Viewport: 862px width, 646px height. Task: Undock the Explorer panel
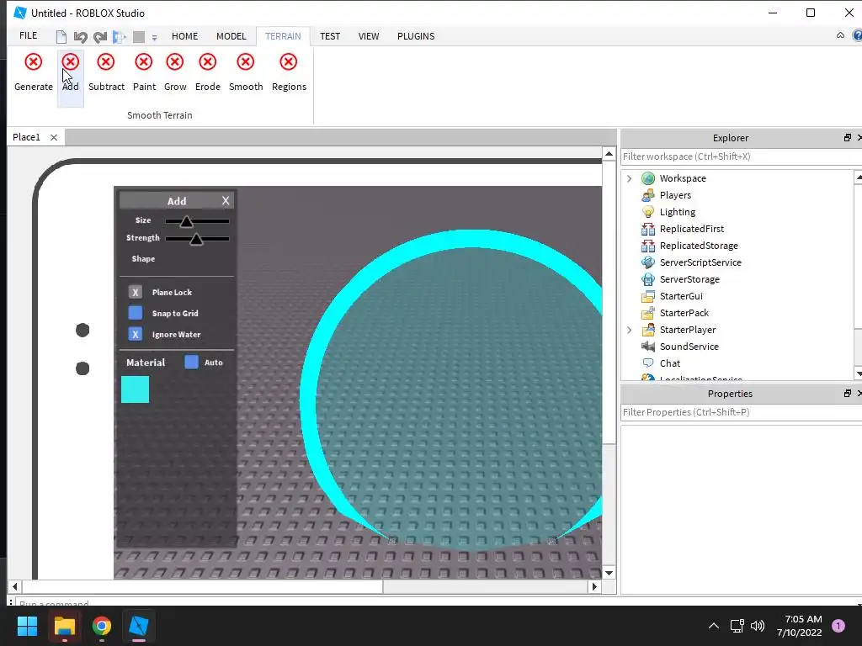(847, 138)
